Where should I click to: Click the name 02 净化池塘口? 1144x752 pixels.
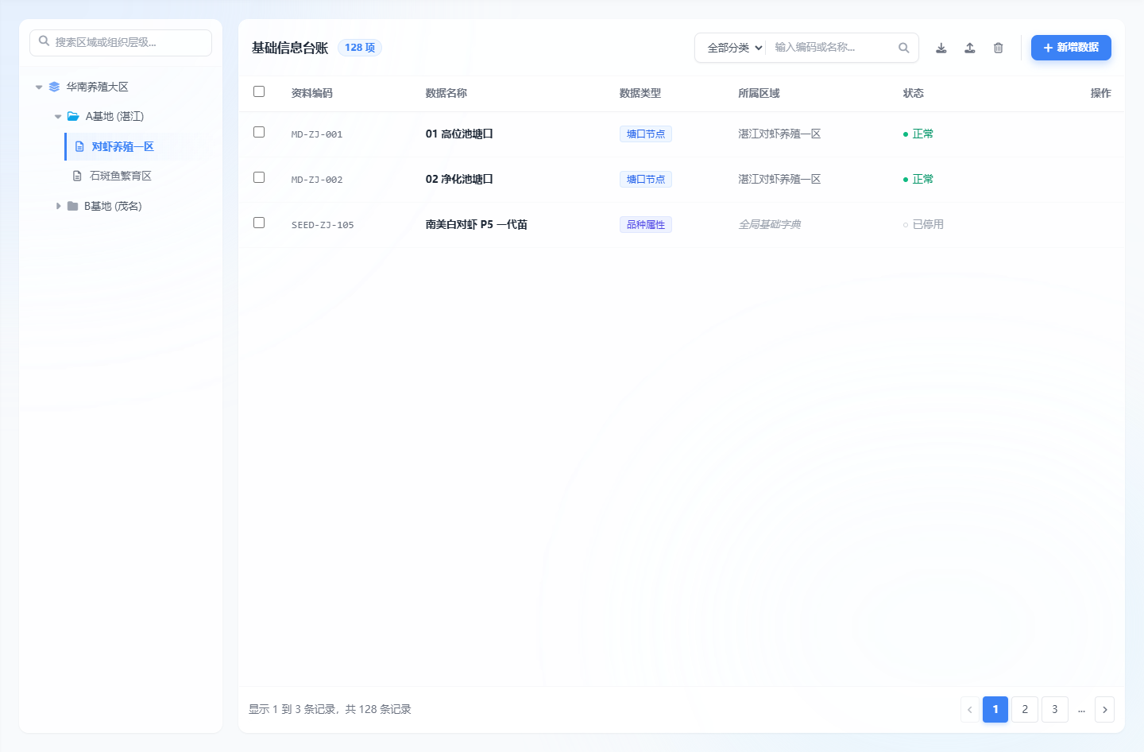[459, 179]
